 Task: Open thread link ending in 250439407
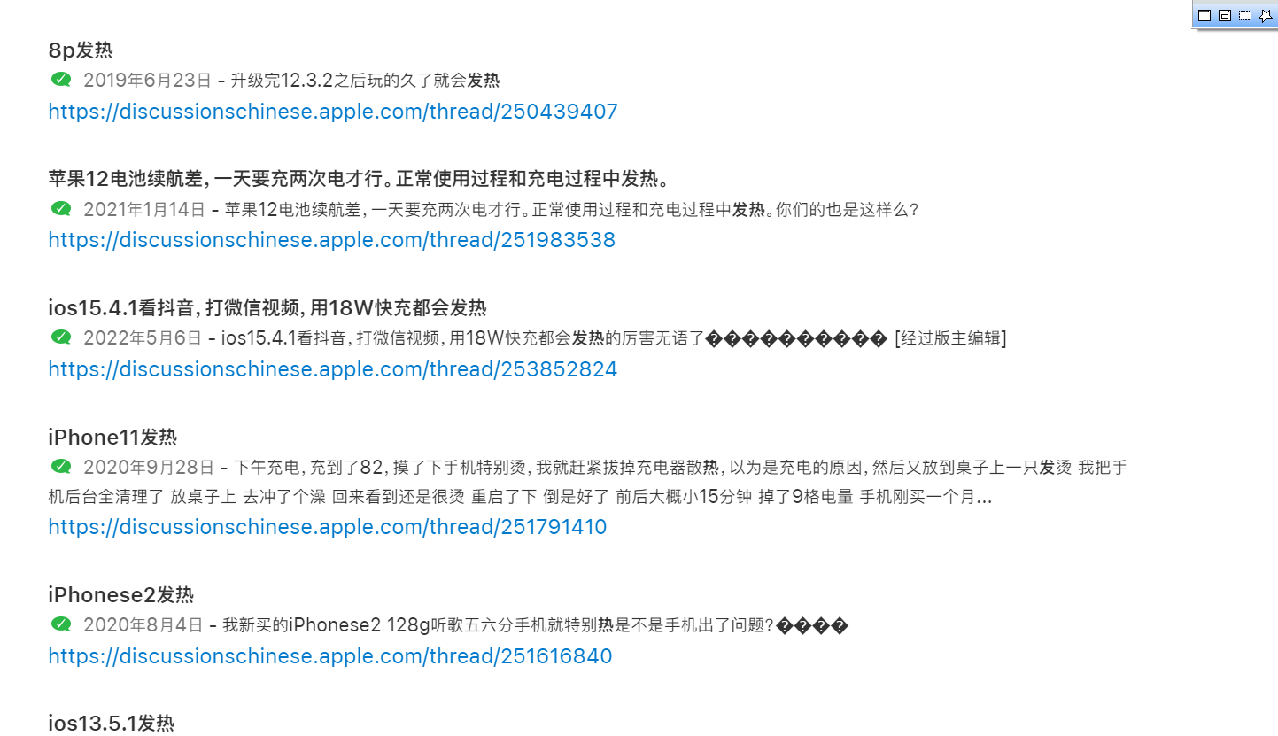coord(333,112)
